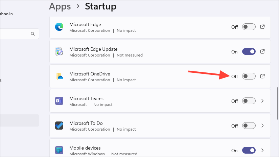Enable Microsoft Teams startup toggle

[249, 101]
